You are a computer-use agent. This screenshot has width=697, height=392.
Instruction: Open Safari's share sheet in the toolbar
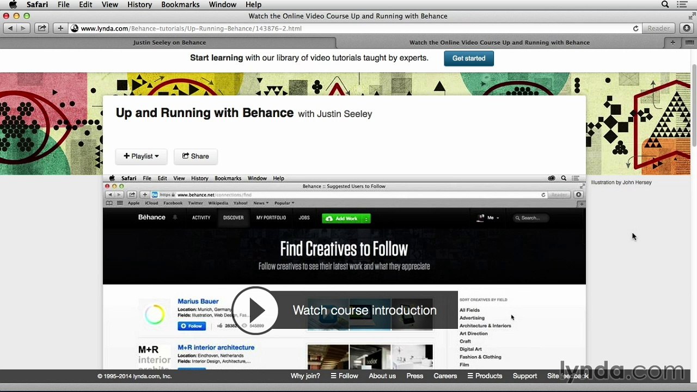point(42,28)
